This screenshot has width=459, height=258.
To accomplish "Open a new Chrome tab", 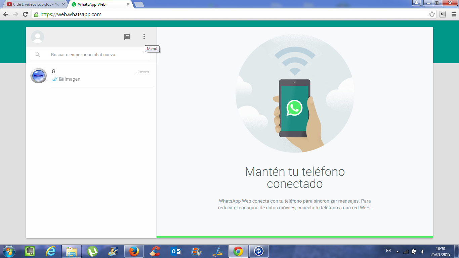I will (x=139, y=4).
